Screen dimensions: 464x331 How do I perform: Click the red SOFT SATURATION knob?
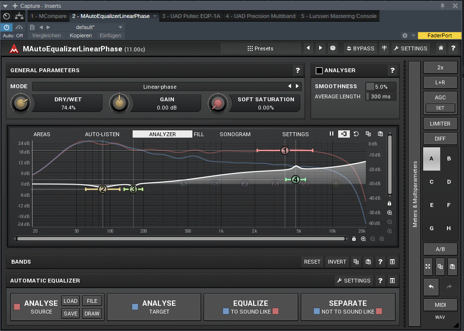click(218, 103)
